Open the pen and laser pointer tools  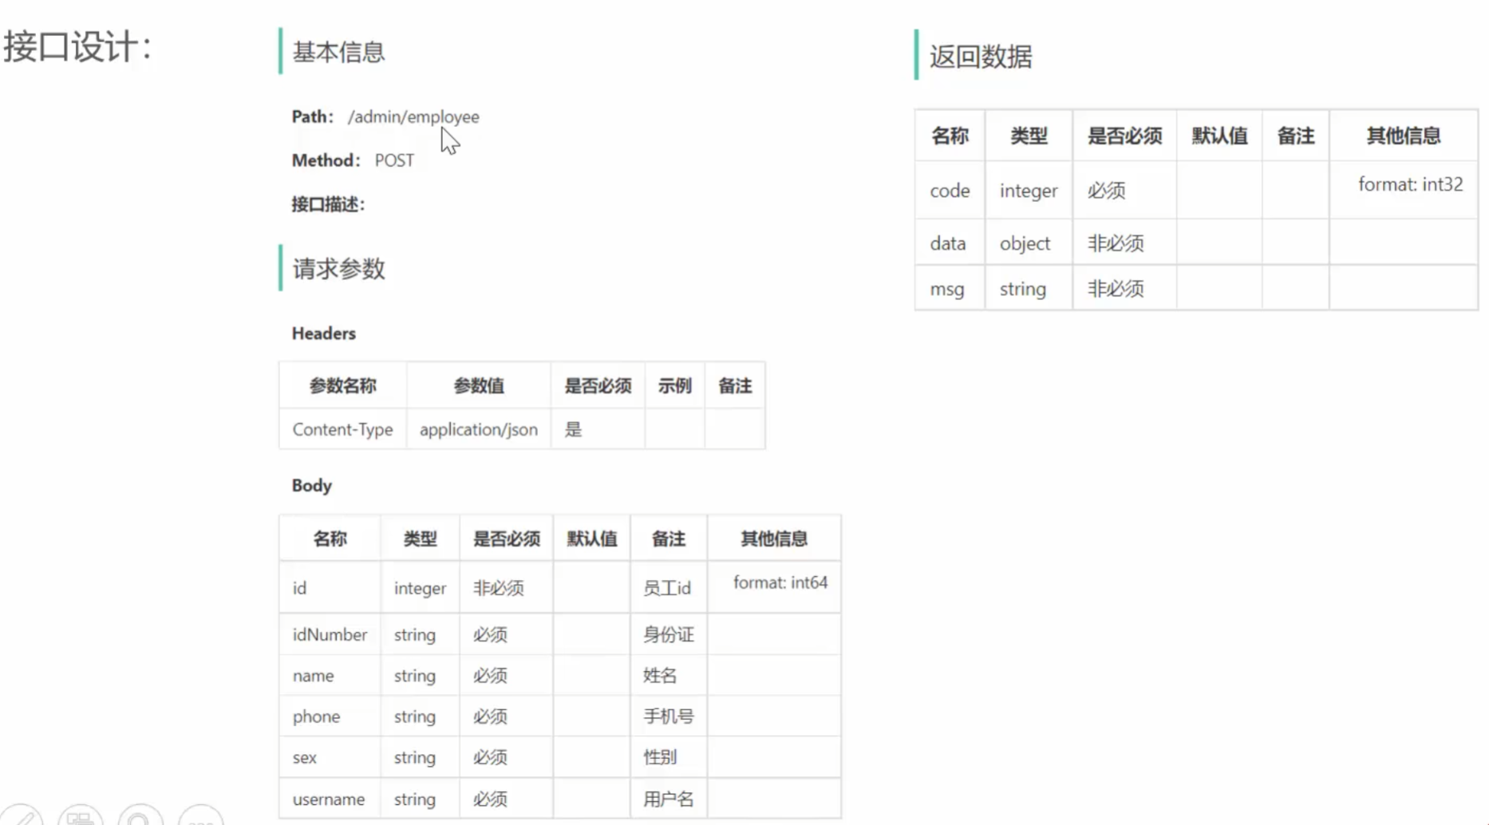click(22, 817)
